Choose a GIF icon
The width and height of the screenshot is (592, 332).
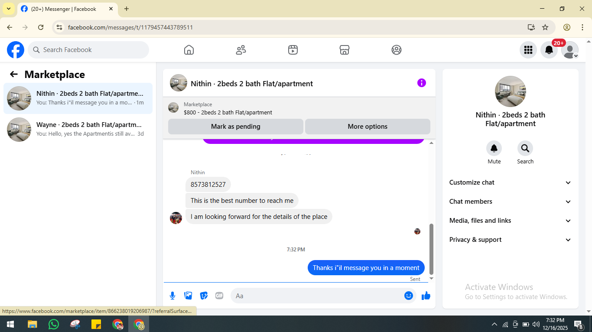tap(219, 296)
